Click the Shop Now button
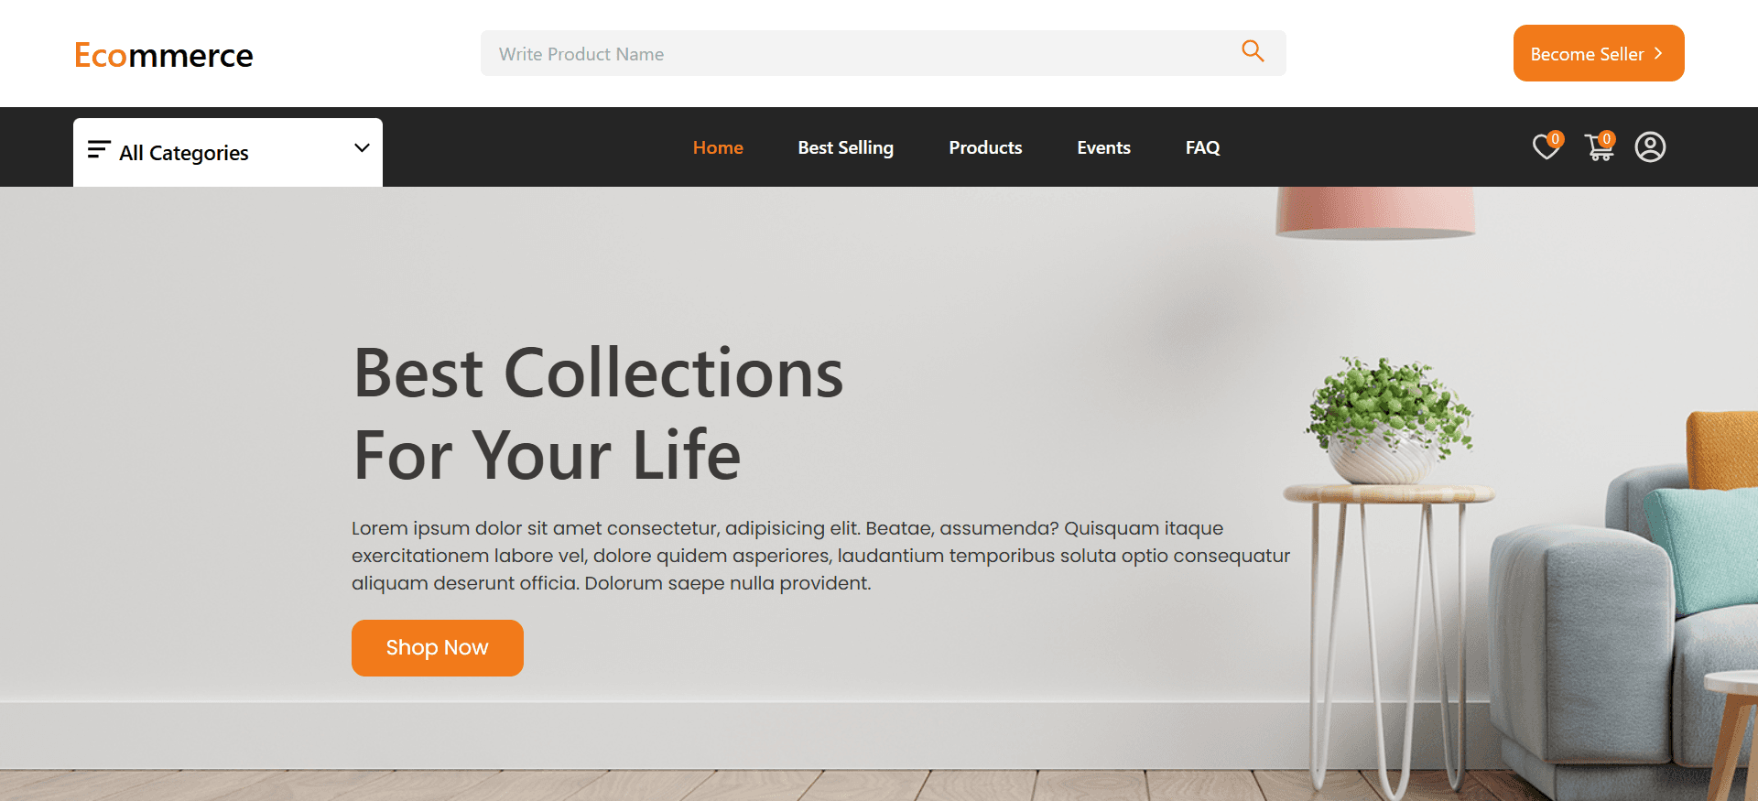The height and width of the screenshot is (801, 1758). 438,648
